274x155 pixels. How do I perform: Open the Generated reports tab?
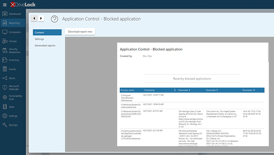[x=45, y=45]
